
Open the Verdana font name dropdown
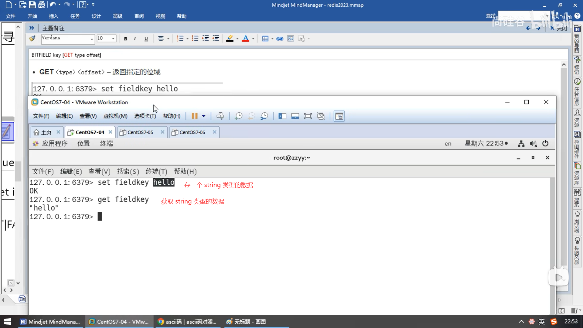(x=91, y=39)
